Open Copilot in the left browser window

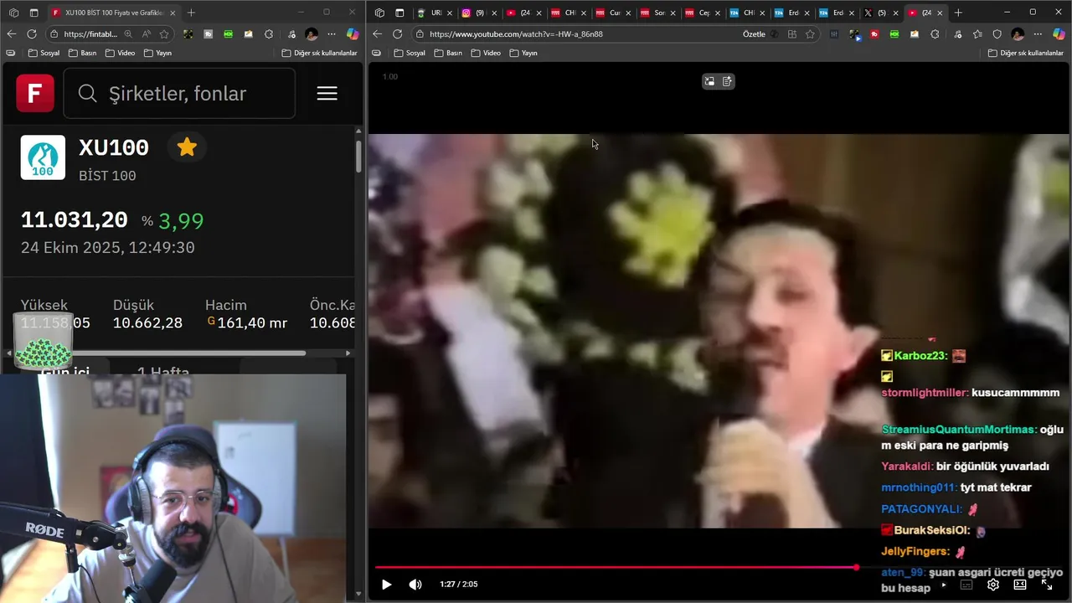click(x=353, y=34)
